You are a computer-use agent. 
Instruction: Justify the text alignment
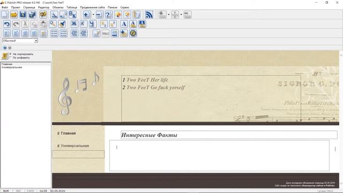point(34,33)
